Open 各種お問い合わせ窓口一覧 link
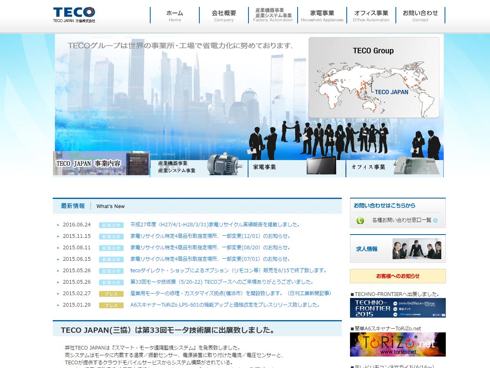Image resolution: width=490 pixels, height=368 pixels. [402, 220]
